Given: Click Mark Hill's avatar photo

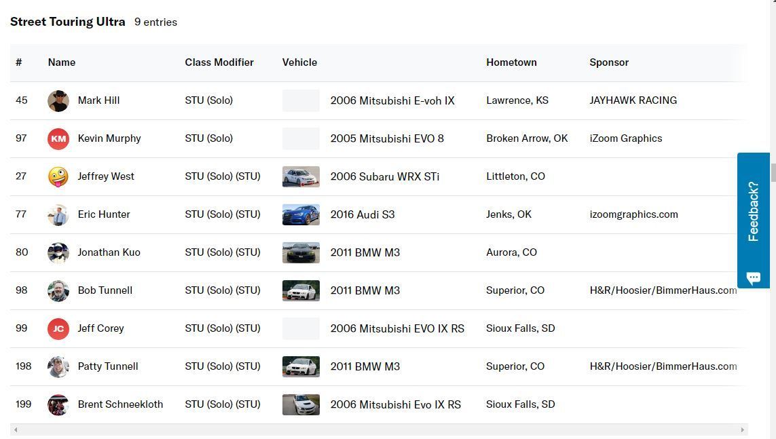Looking at the screenshot, I should 58,101.
